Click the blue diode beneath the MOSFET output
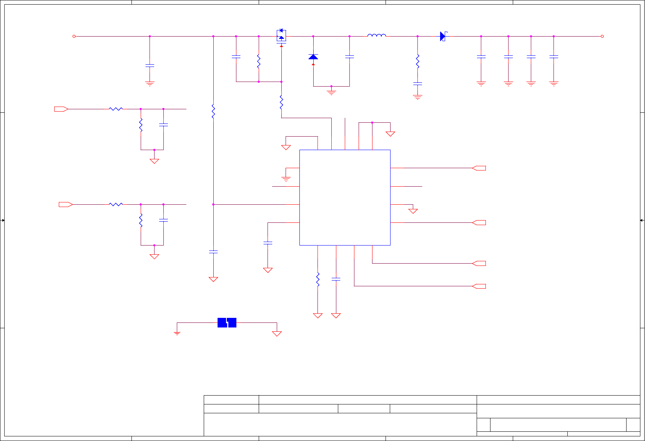Screen dimensions: 645x441 coord(313,57)
